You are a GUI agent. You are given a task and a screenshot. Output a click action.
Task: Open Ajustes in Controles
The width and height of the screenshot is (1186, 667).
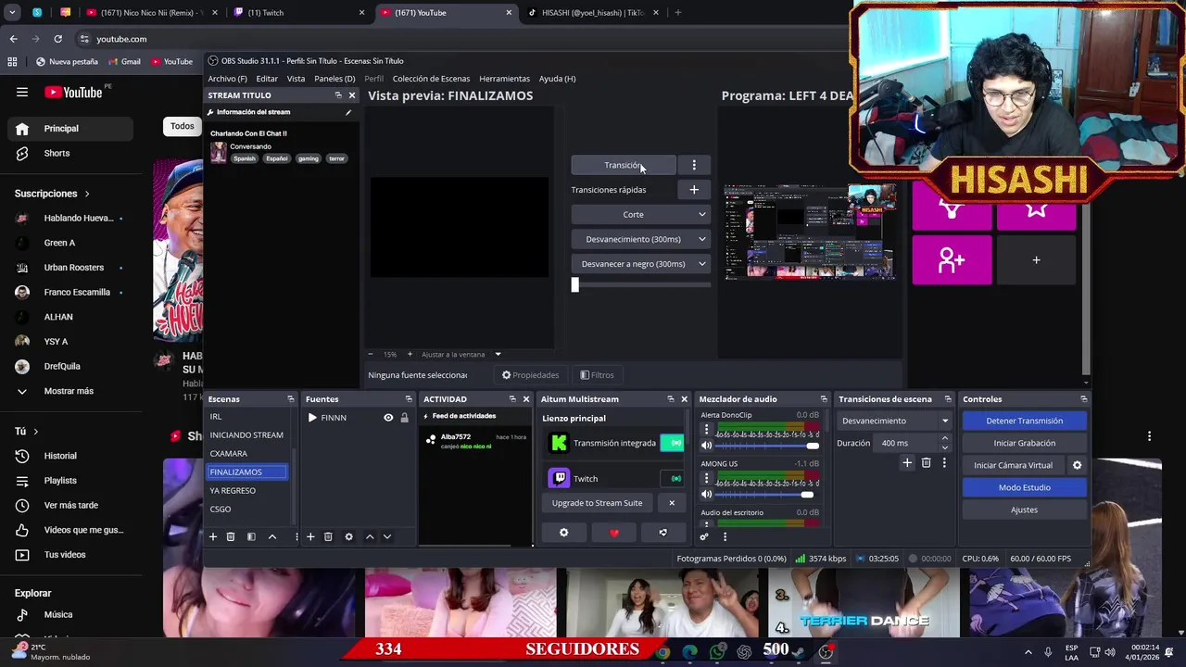[x=1024, y=510]
